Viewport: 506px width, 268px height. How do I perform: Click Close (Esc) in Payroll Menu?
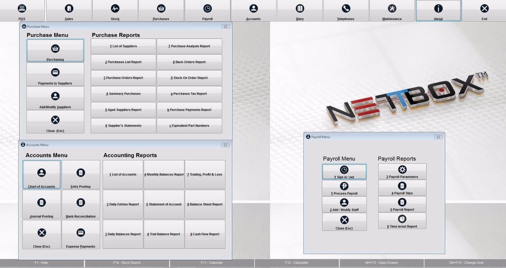click(344, 222)
